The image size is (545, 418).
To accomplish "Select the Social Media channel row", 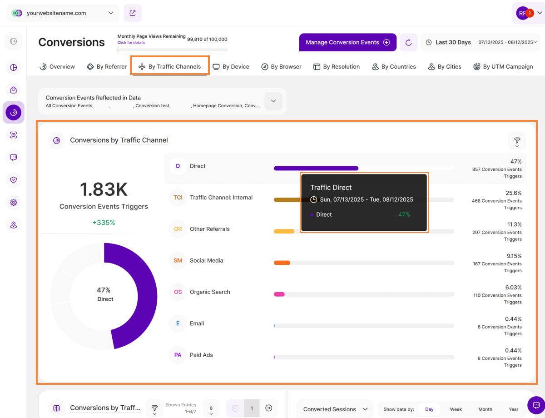I will (x=206, y=261).
